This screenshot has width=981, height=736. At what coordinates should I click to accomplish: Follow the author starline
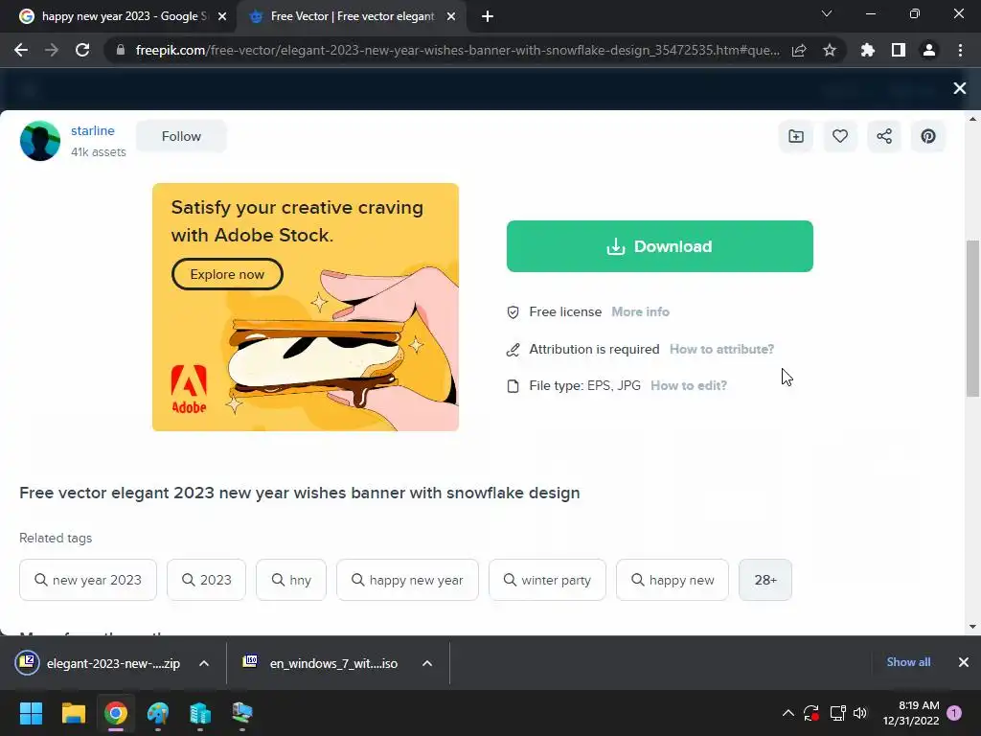coord(181,136)
